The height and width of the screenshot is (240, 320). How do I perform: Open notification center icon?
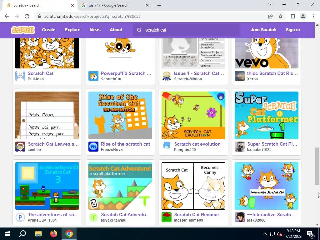tap(310, 234)
